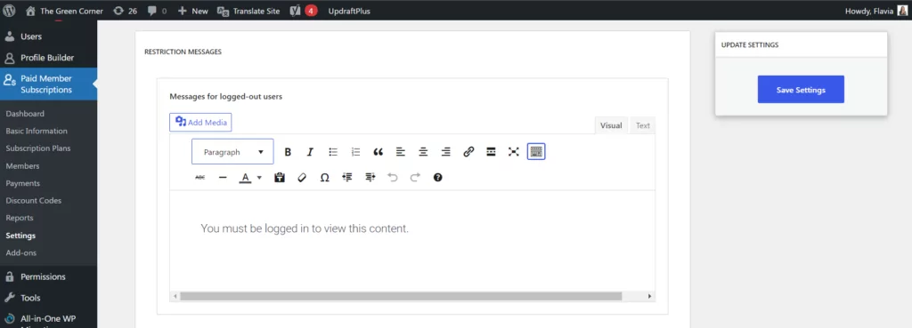
Task: Apply the text color (A icon)
Action: point(245,177)
